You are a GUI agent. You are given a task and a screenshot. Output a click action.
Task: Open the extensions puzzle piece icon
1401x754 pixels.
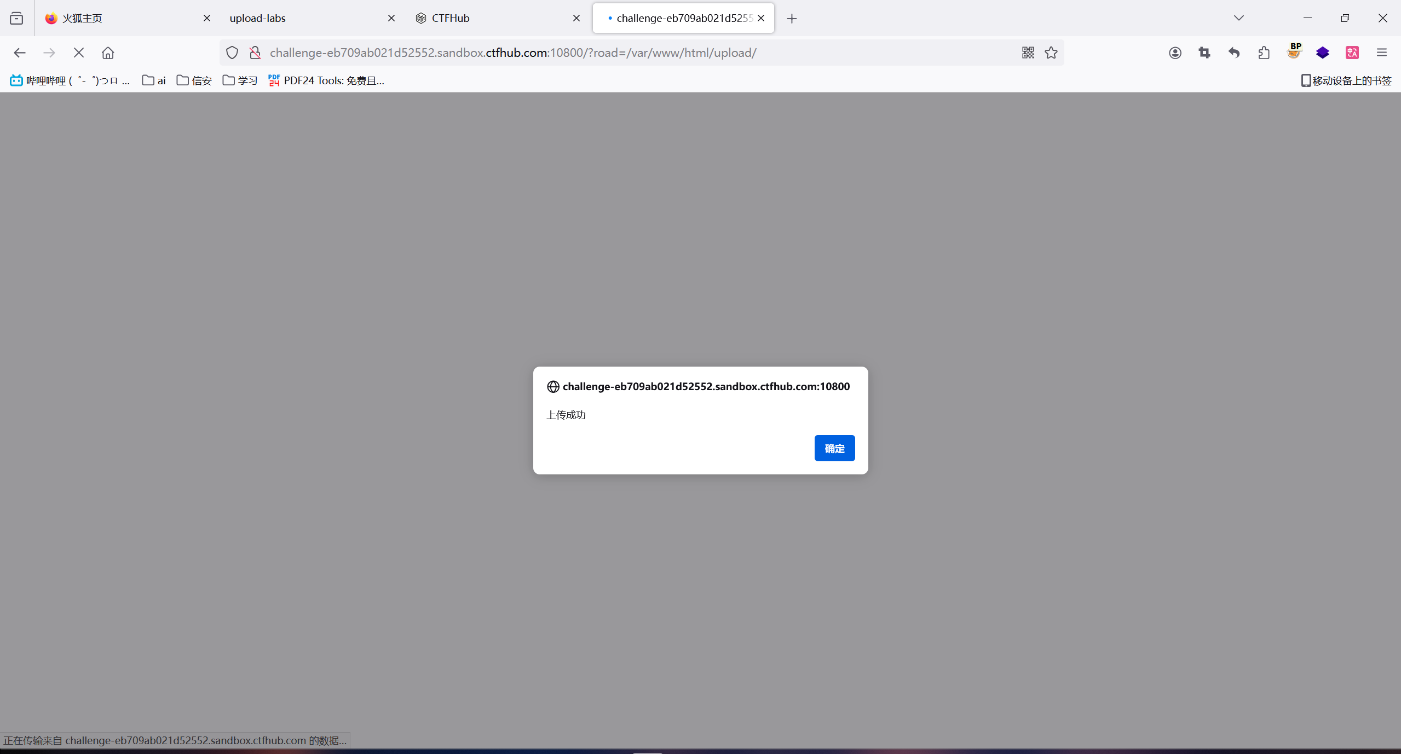tap(1264, 53)
